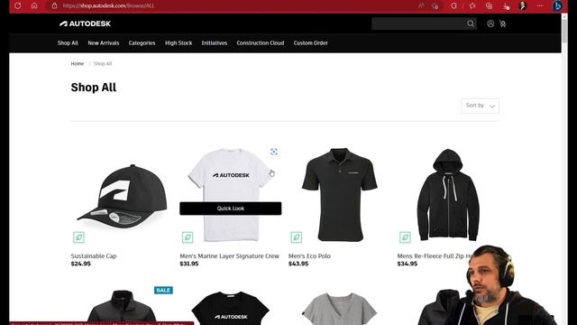Click the SALE badge on the jacket
The image size is (577, 325).
[163, 291]
